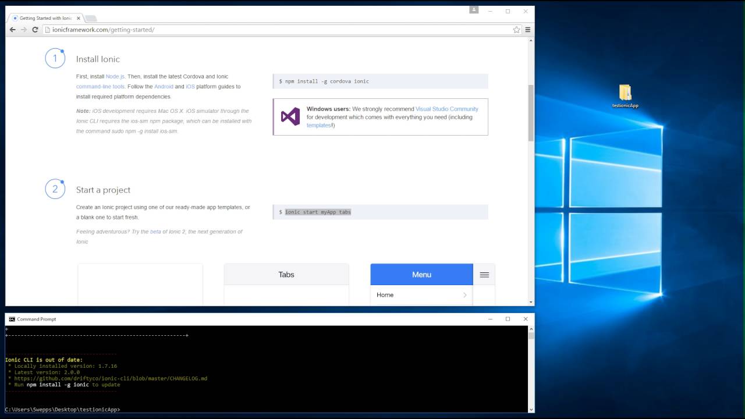Maximize the Command Prompt window
Image resolution: width=745 pixels, height=419 pixels.
click(x=508, y=319)
